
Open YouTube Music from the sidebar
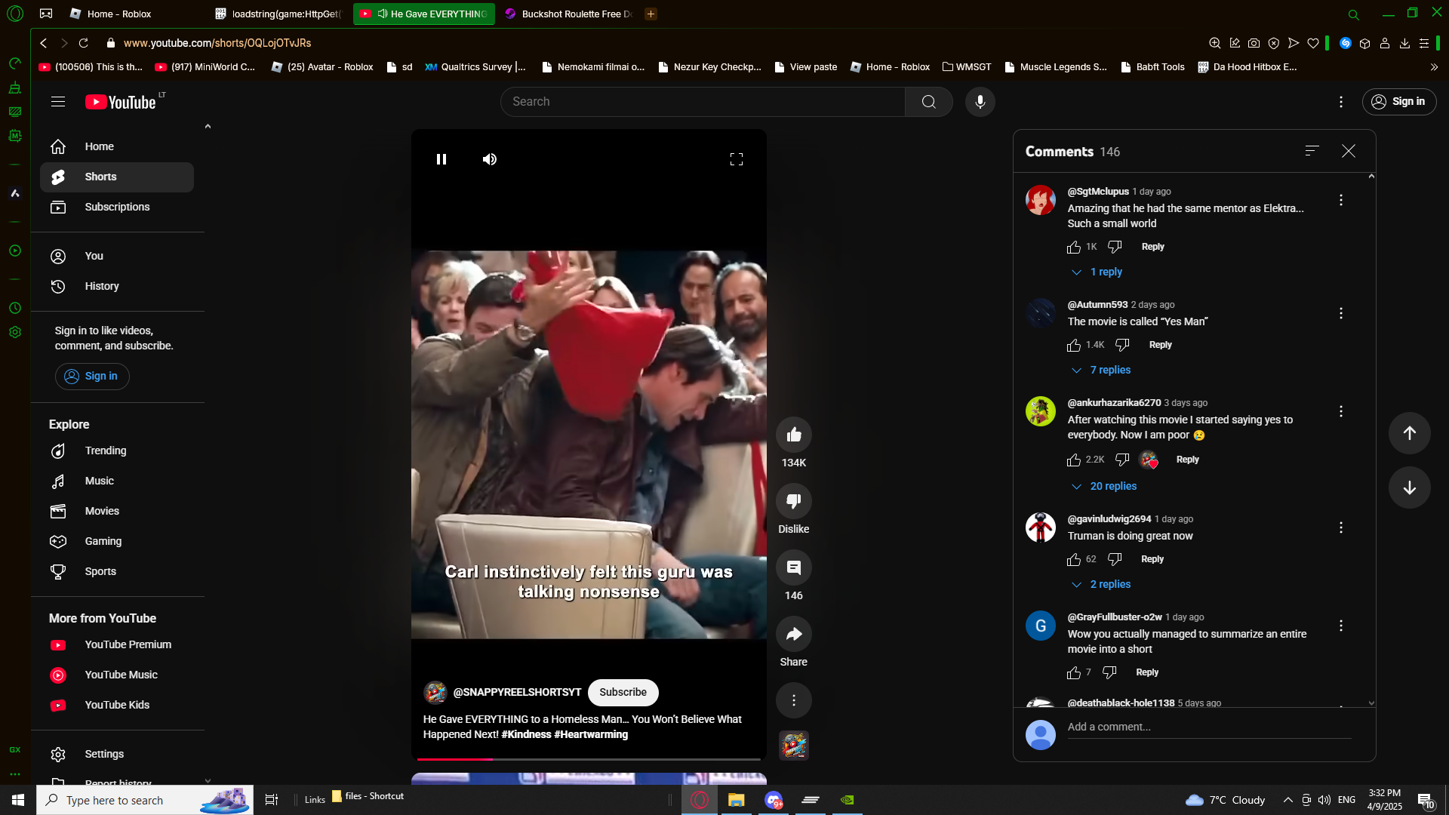(x=117, y=675)
